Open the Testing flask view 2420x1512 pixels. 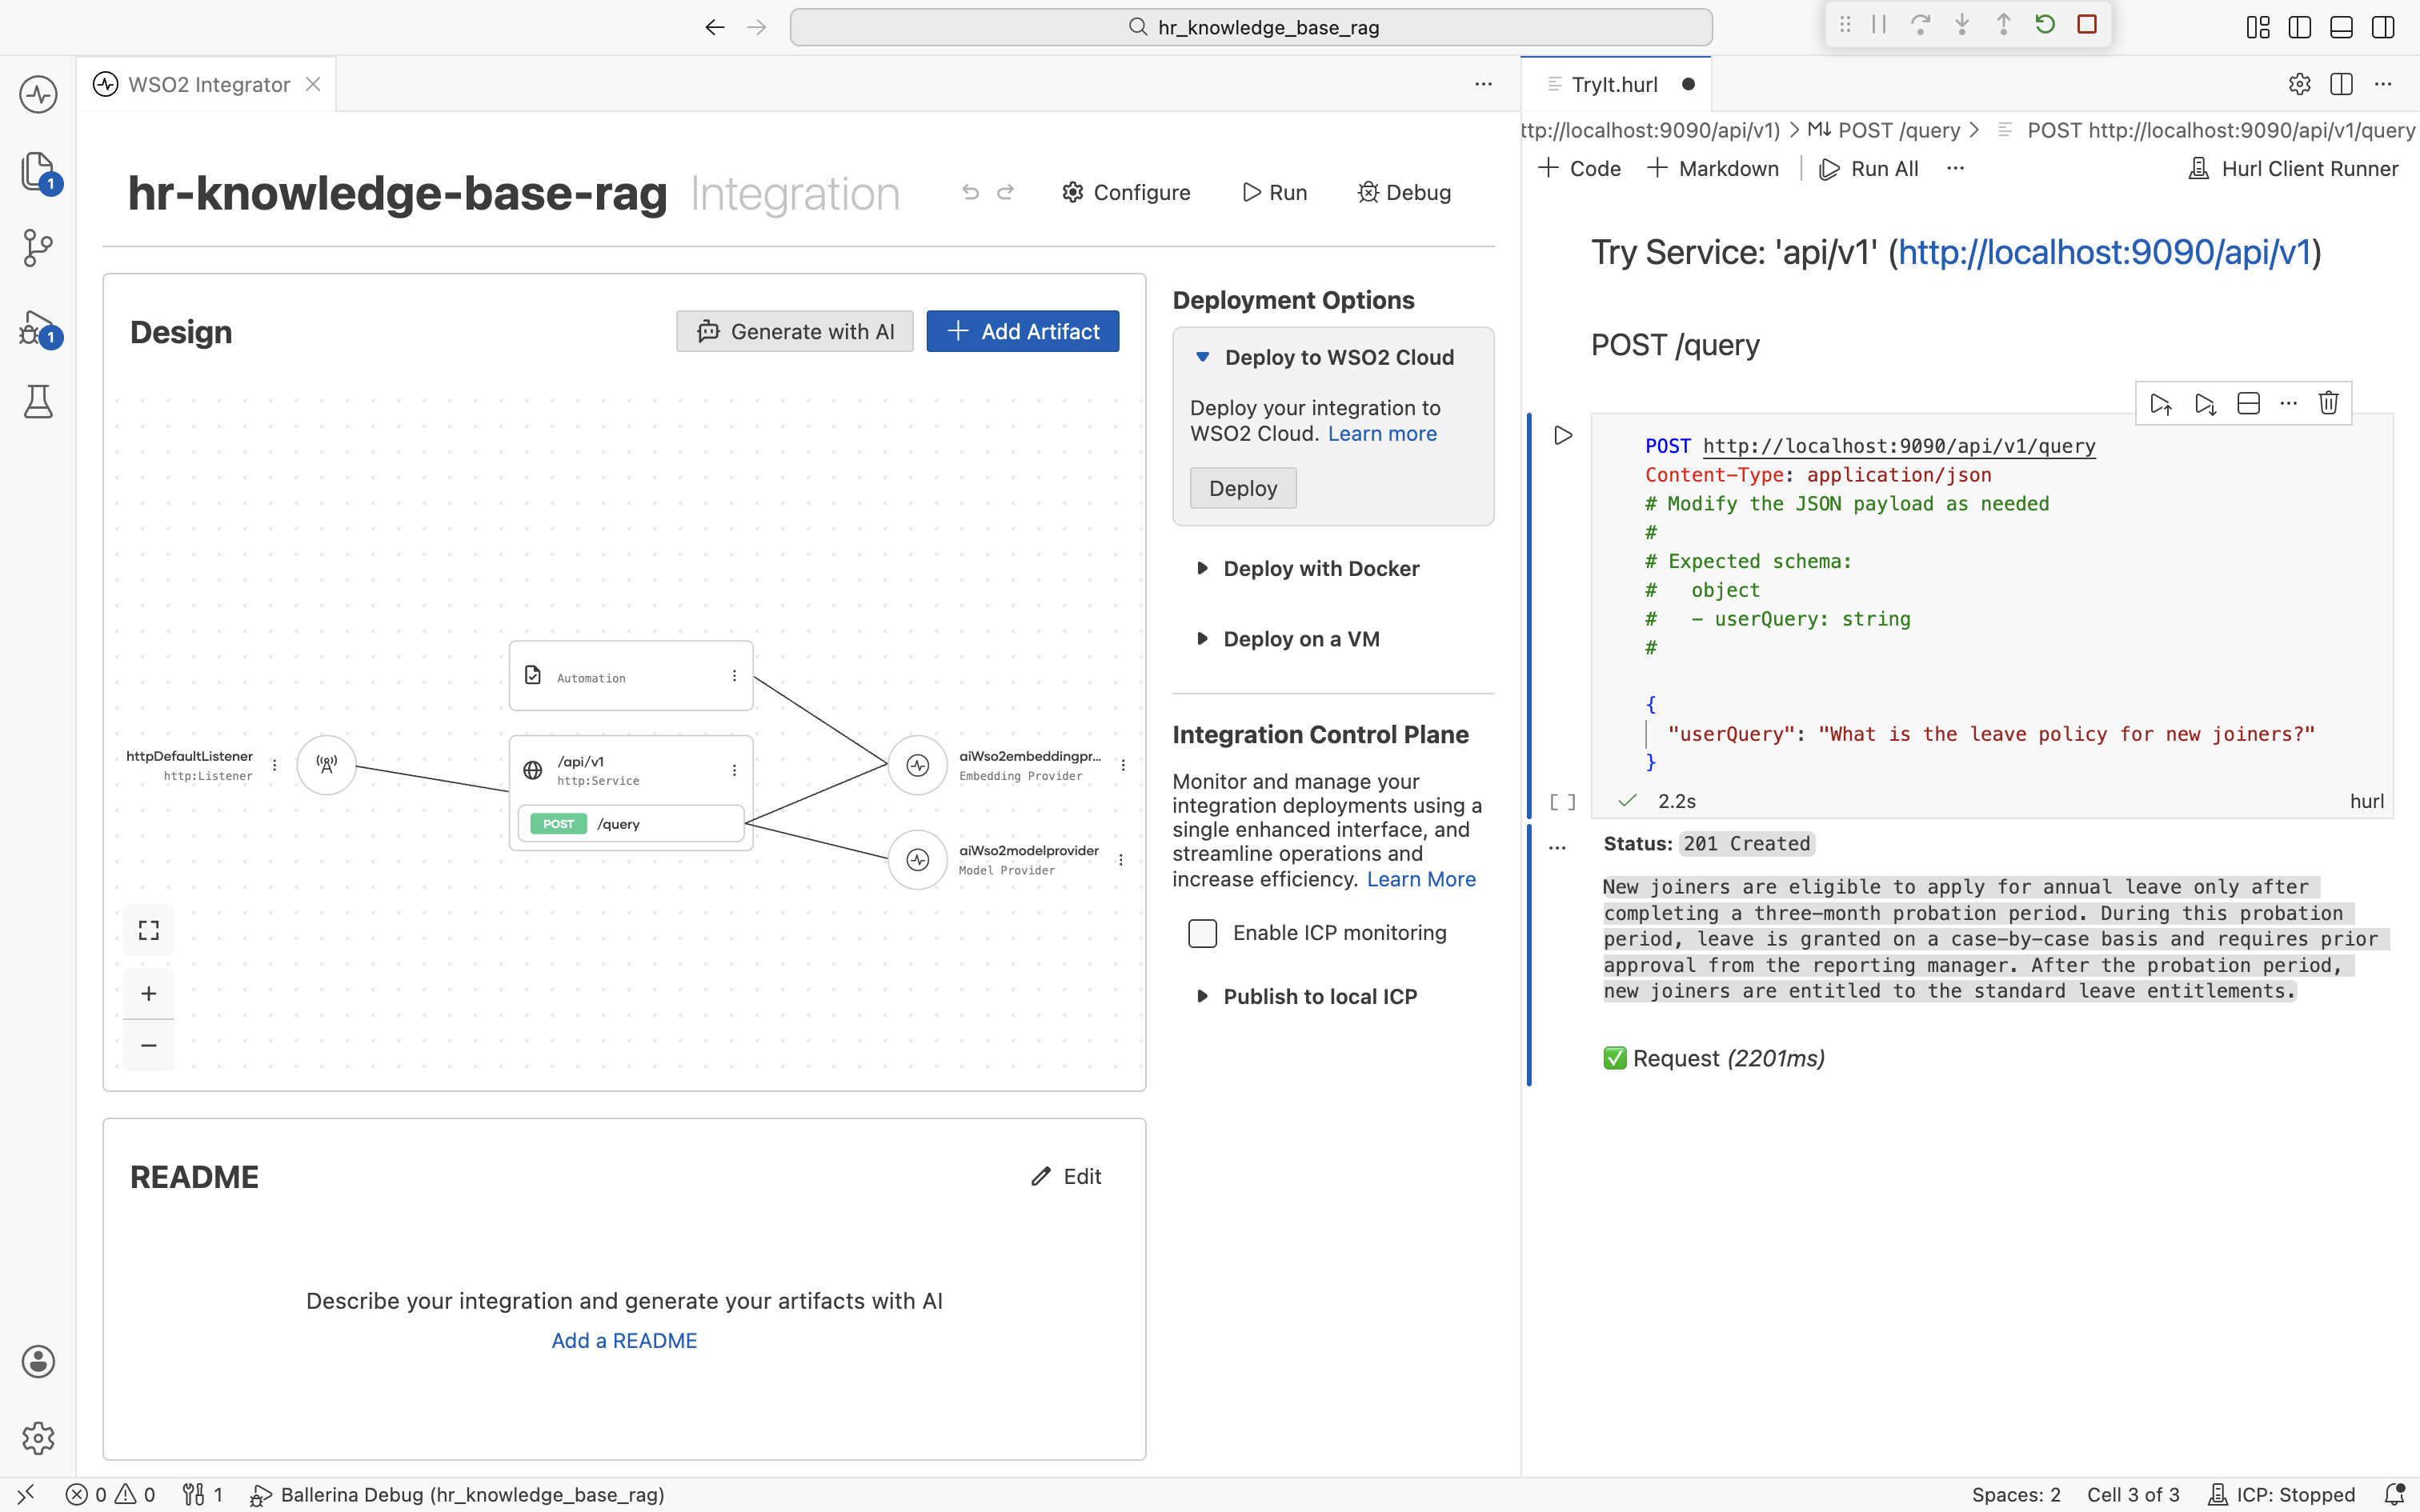pyautogui.click(x=38, y=402)
